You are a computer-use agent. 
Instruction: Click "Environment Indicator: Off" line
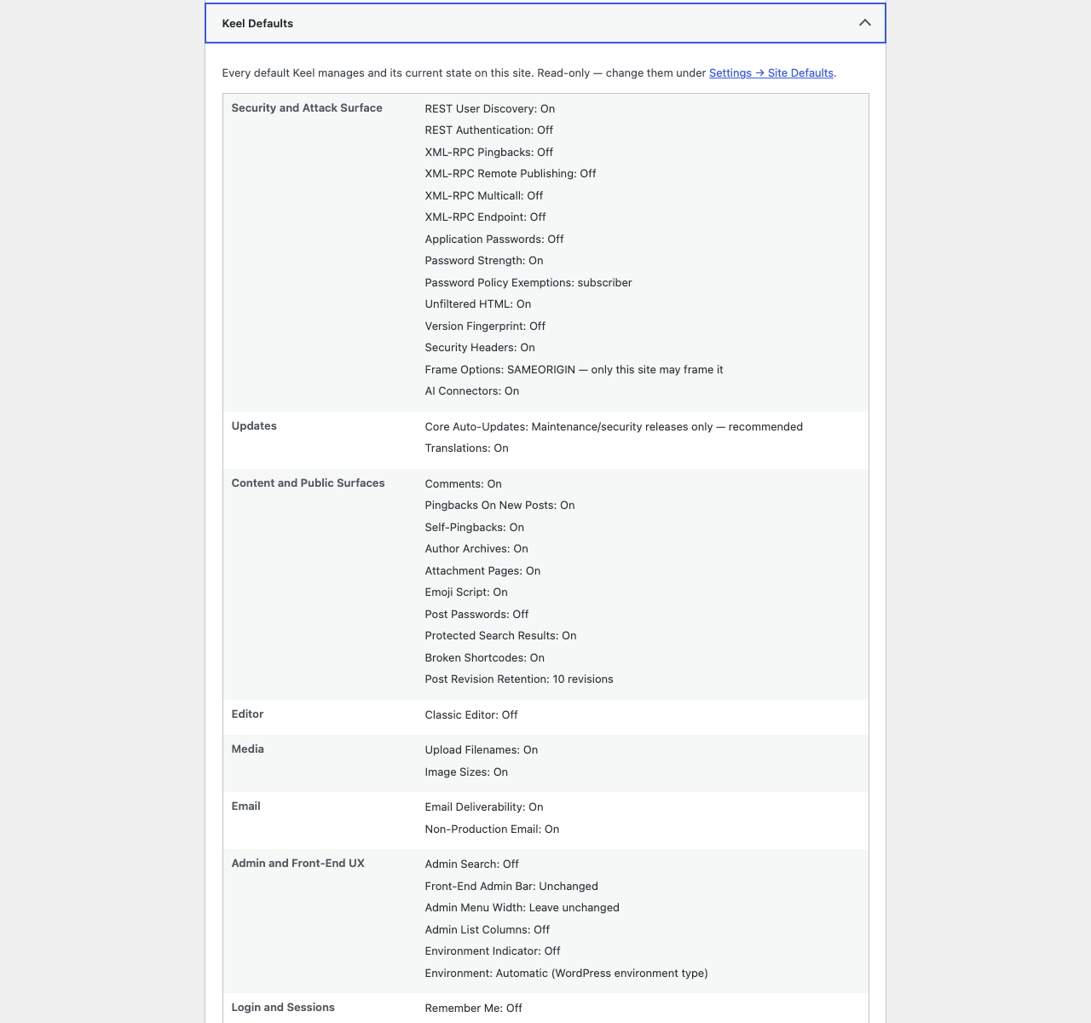pyautogui.click(x=493, y=951)
